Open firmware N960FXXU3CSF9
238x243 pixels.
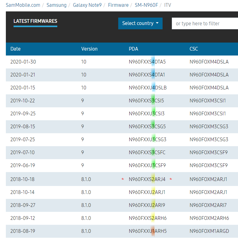tap(147, 165)
